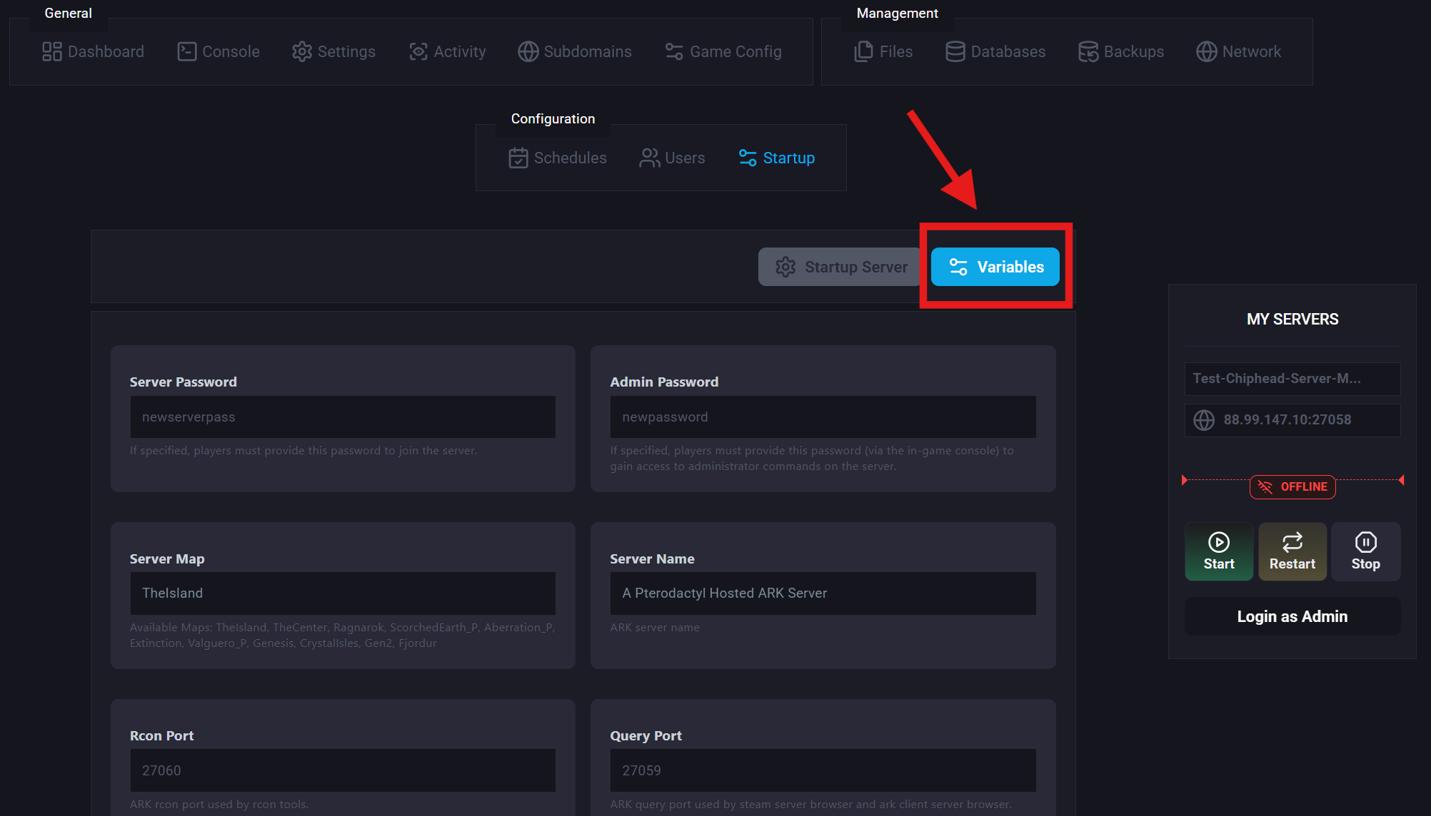
Task: Click the Subdomains globe icon
Action: (528, 51)
